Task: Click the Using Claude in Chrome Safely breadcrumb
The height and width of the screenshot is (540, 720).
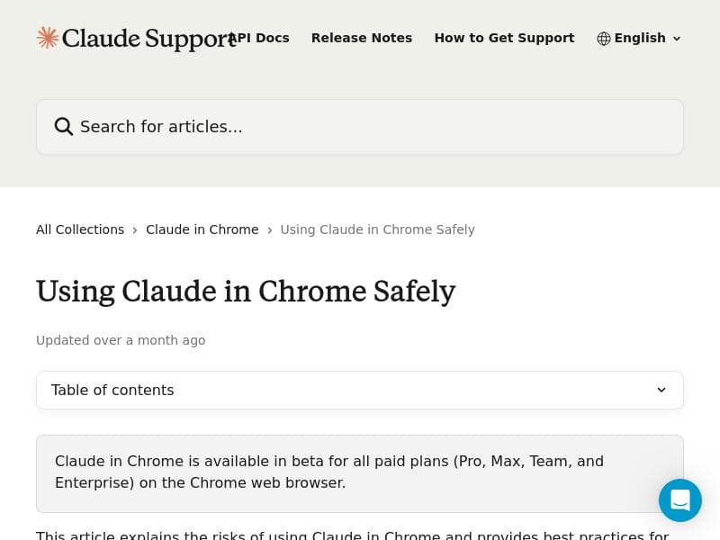Action: [377, 229]
